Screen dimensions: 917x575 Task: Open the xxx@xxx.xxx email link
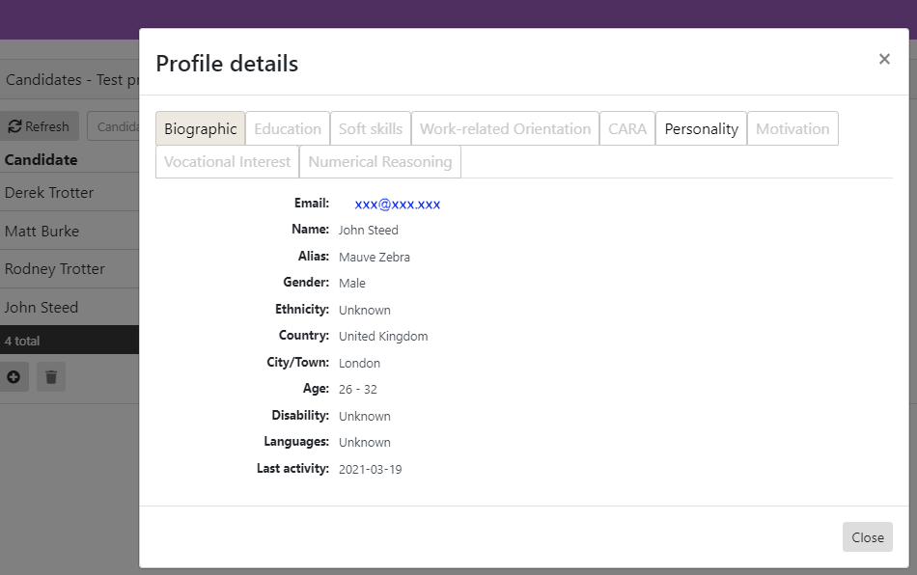coord(396,204)
